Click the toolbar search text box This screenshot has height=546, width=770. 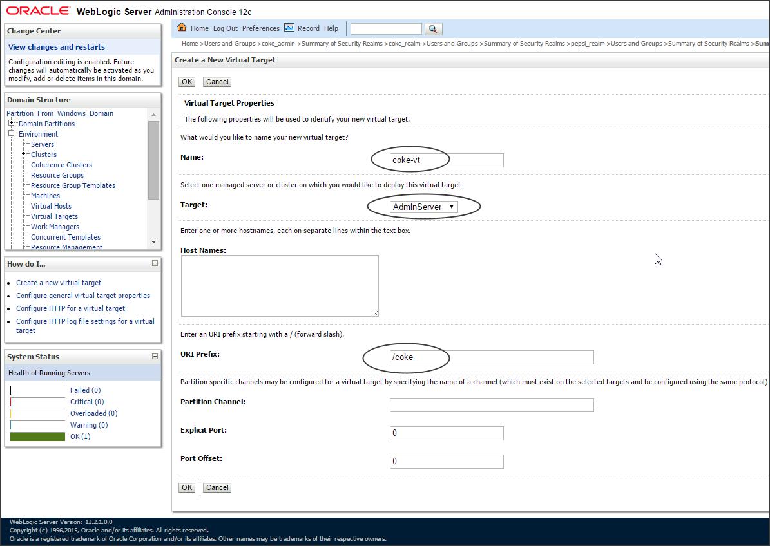click(386, 29)
